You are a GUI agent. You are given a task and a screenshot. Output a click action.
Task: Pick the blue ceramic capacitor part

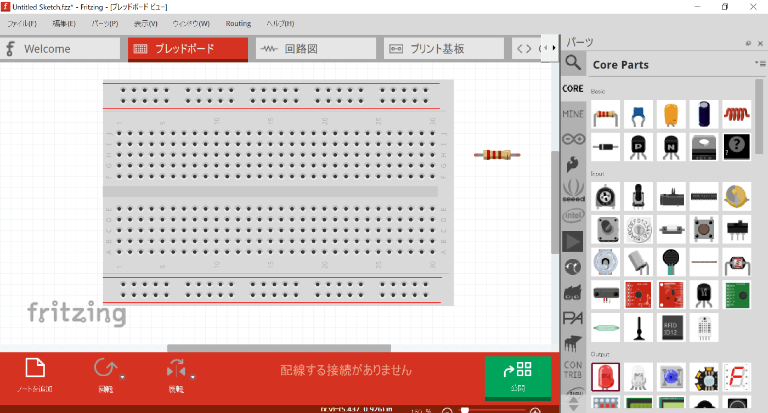pyautogui.click(x=639, y=114)
